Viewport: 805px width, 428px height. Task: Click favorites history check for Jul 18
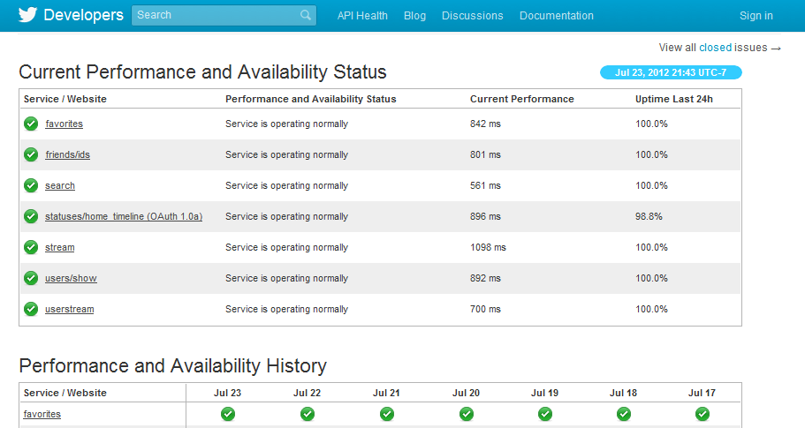pyautogui.click(x=624, y=414)
